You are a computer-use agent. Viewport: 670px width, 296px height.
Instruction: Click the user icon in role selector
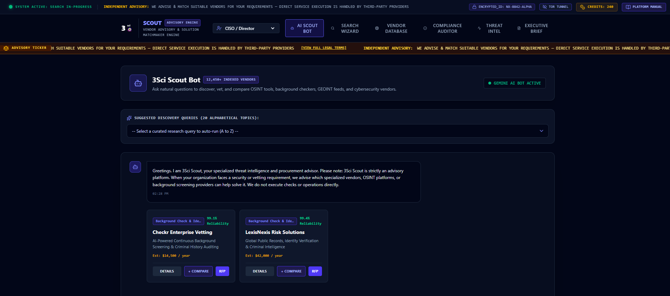219,28
